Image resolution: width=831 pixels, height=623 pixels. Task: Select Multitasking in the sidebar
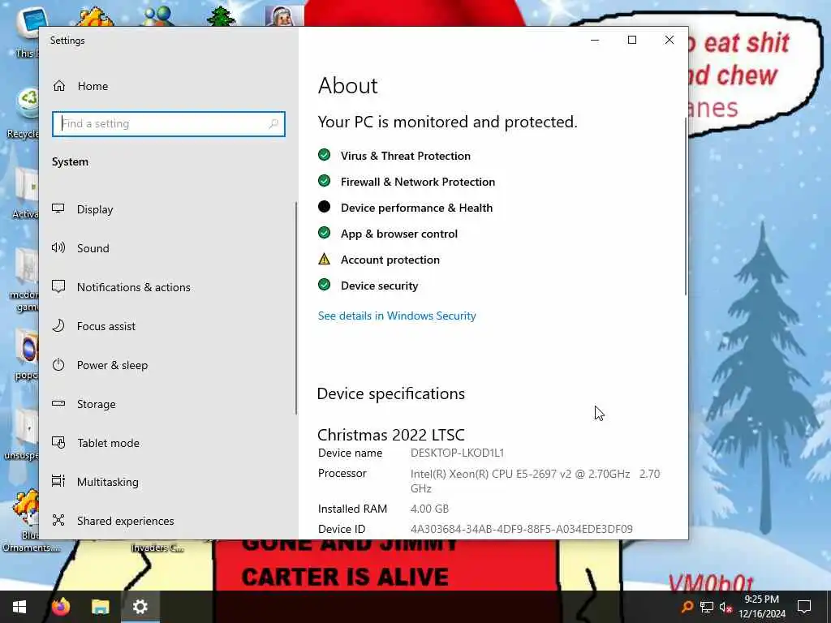169,482
